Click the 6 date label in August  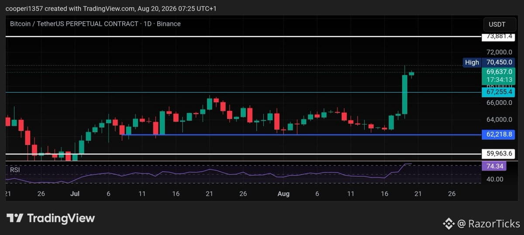tap(317, 194)
